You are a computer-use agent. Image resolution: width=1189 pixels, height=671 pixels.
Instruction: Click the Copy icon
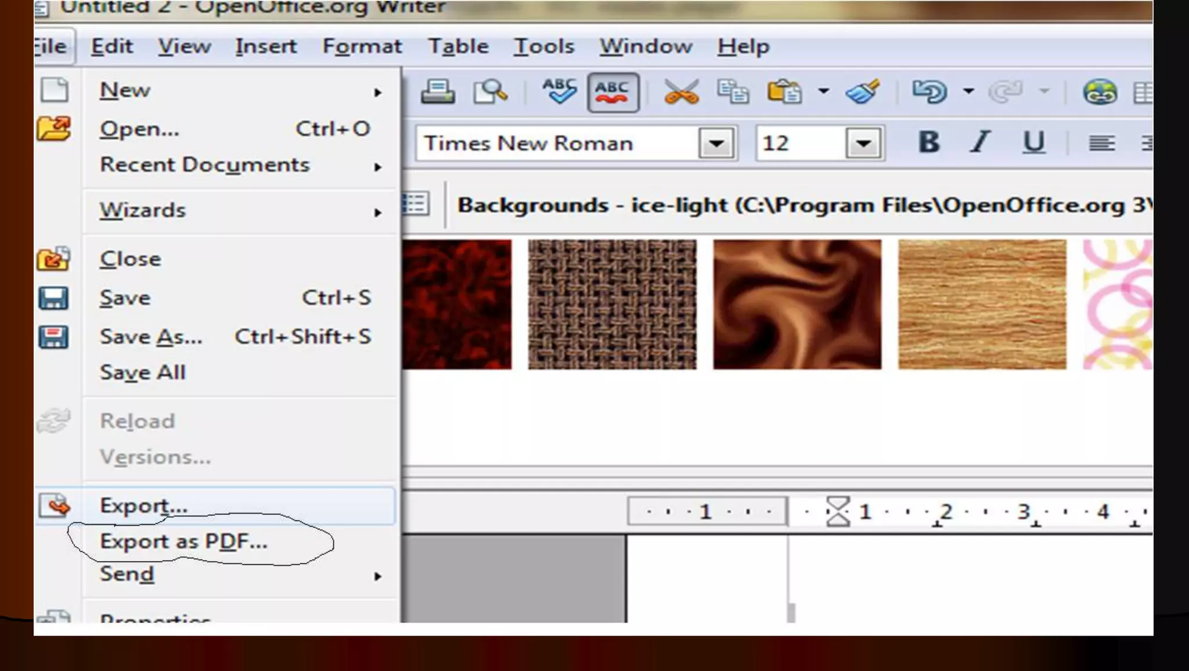point(733,92)
